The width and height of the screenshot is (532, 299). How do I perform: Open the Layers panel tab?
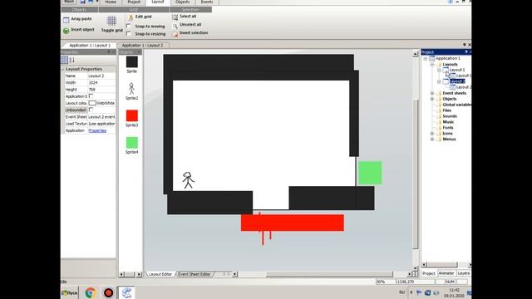[x=464, y=273]
